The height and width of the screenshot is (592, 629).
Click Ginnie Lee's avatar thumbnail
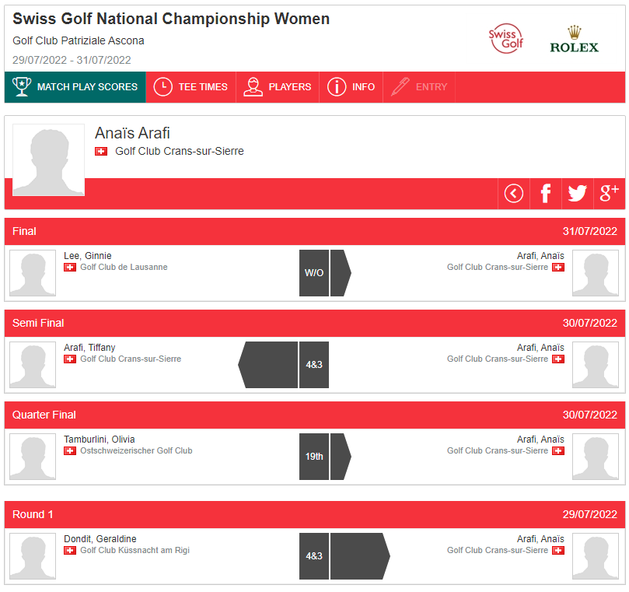click(33, 273)
